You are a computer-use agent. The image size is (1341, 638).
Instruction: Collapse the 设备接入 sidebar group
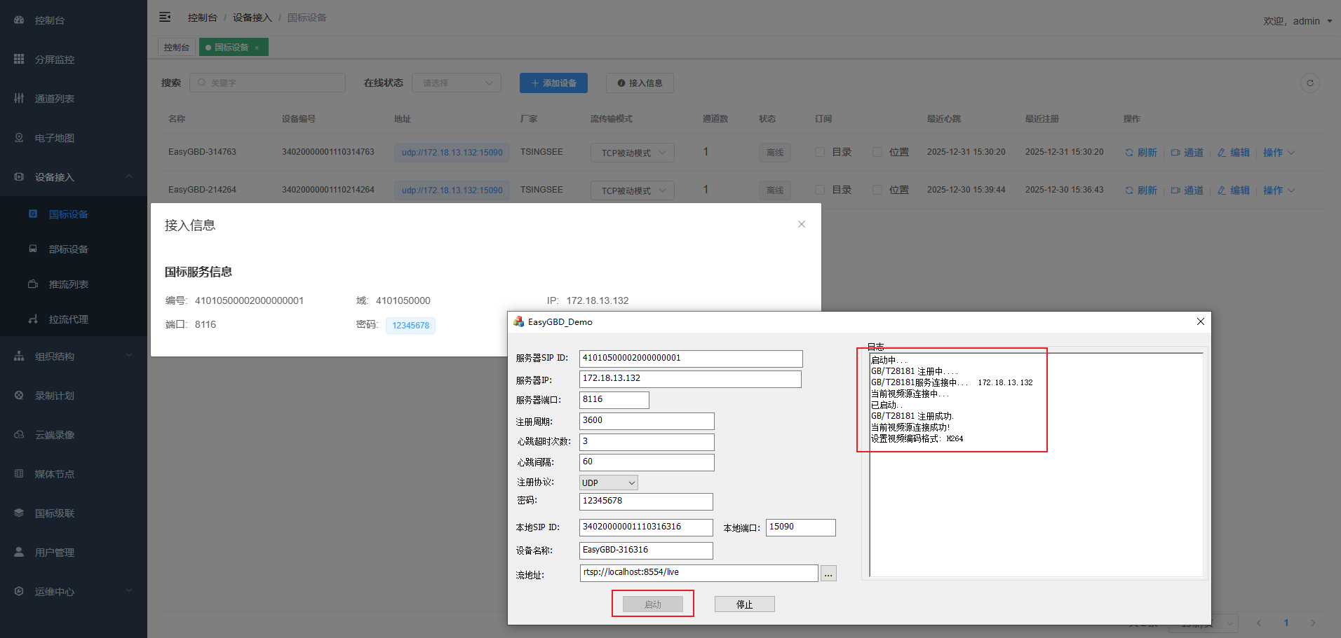[x=74, y=177]
